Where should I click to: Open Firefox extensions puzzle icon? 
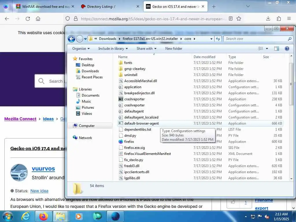279,18
